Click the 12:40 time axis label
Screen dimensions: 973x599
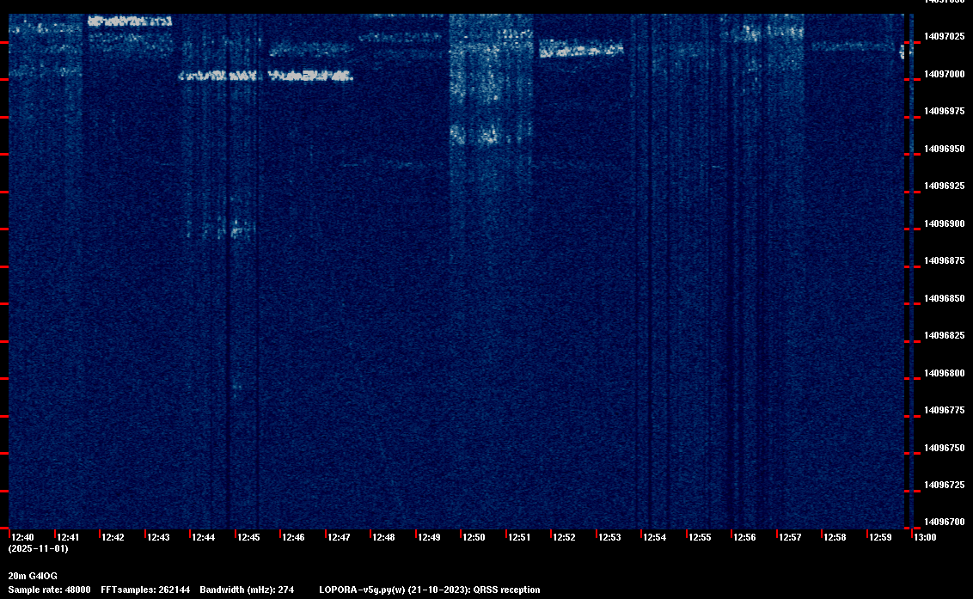[23, 537]
